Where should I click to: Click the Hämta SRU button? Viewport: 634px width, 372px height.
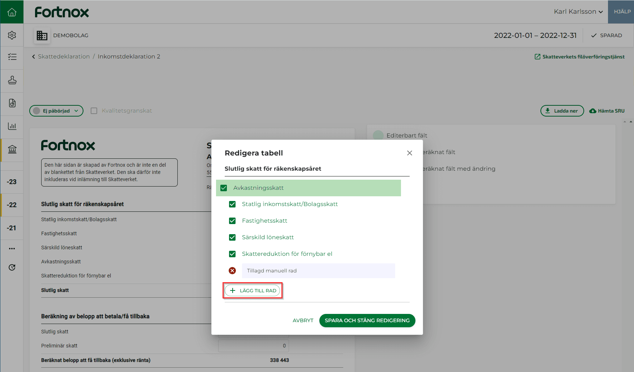click(607, 111)
